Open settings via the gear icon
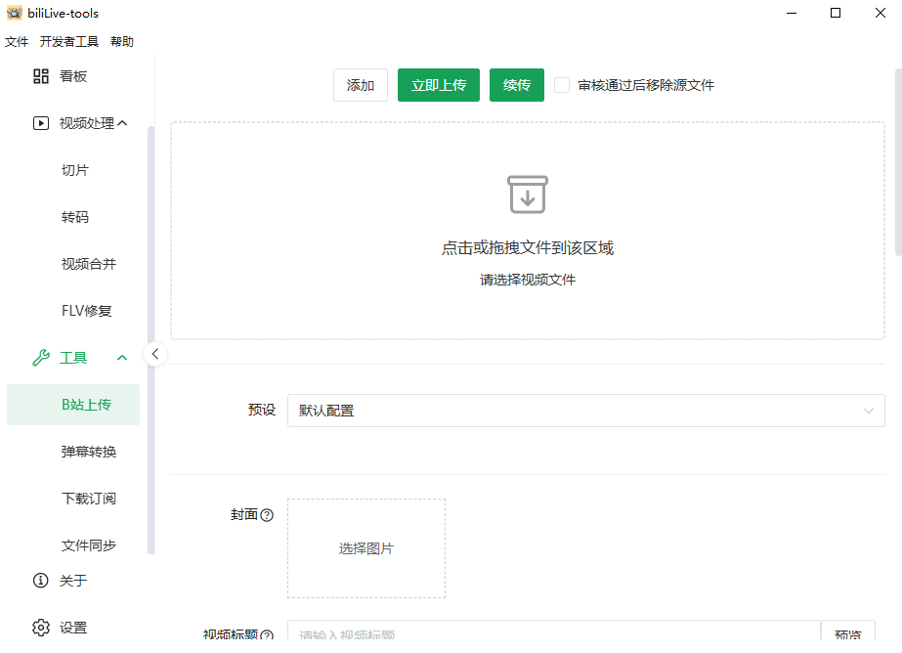 click(x=41, y=628)
